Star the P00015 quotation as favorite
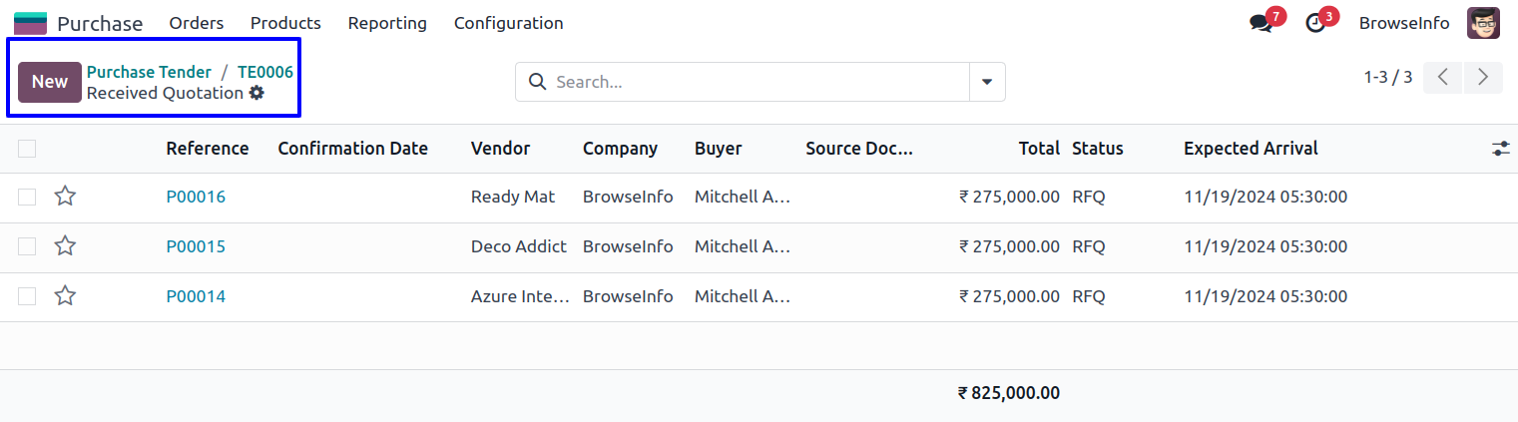The width and height of the screenshot is (1518, 422). click(65, 246)
